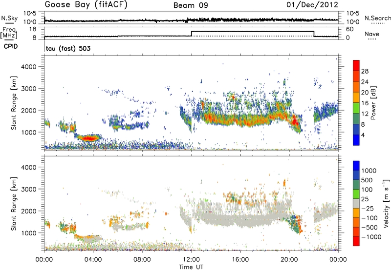Viewport: 391px width, 270px height.
Task: Click the 'Goose Bay (fitACF)' title text
Action: tap(86, 5)
